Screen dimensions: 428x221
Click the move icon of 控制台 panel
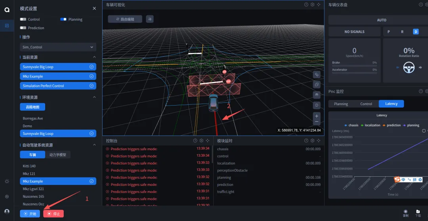(207, 141)
